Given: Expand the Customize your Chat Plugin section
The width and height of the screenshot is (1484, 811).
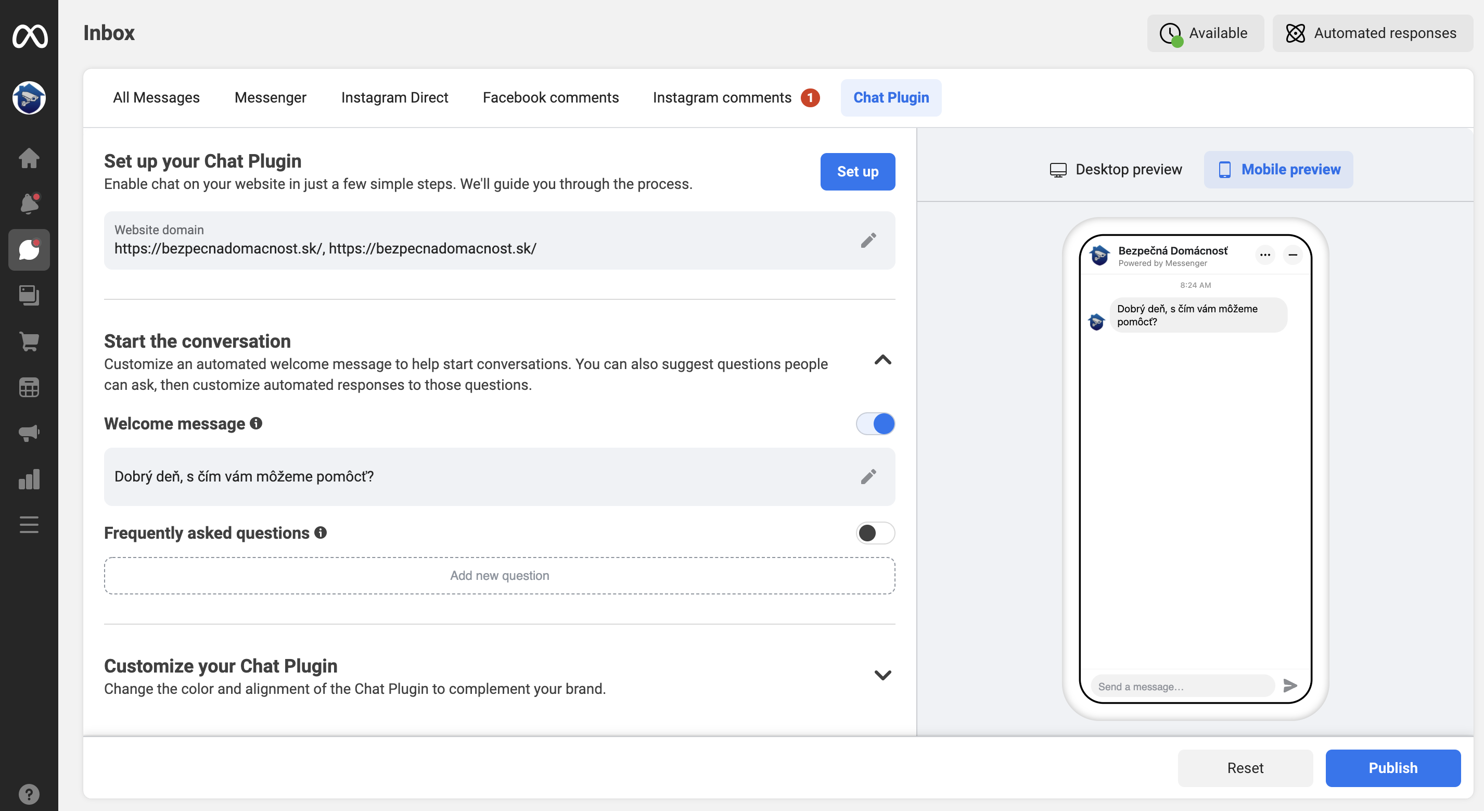Looking at the screenshot, I should [x=883, y=675].
